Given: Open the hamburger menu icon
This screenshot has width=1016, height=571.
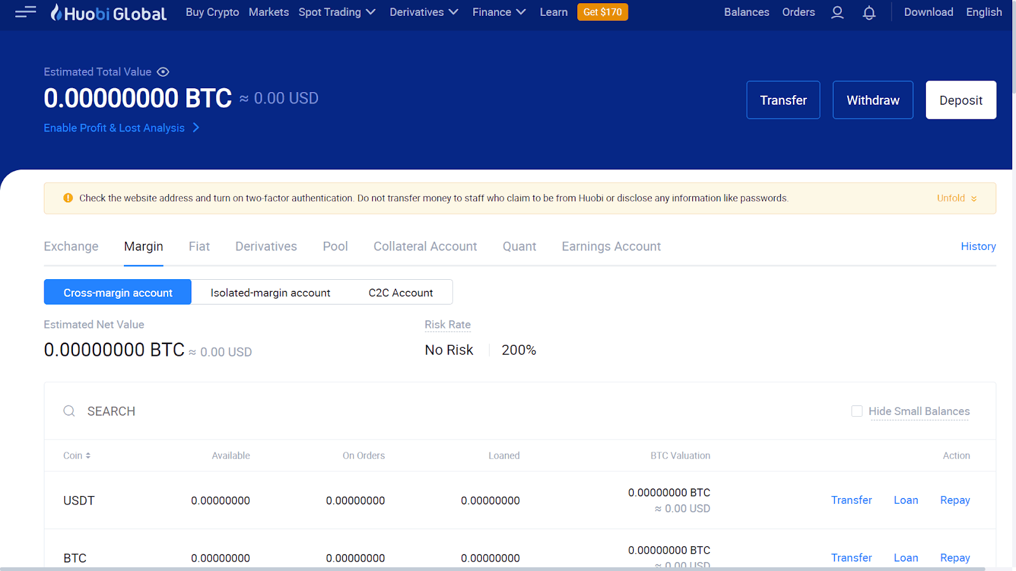Looking at the screenshot, I should [25, 12].
